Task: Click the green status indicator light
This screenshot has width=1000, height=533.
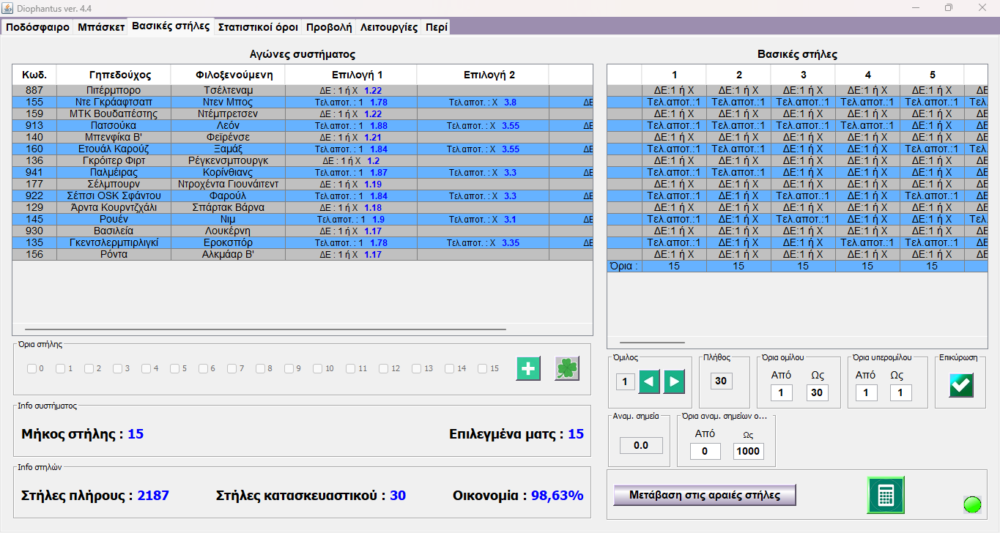Action: point(972,504)
